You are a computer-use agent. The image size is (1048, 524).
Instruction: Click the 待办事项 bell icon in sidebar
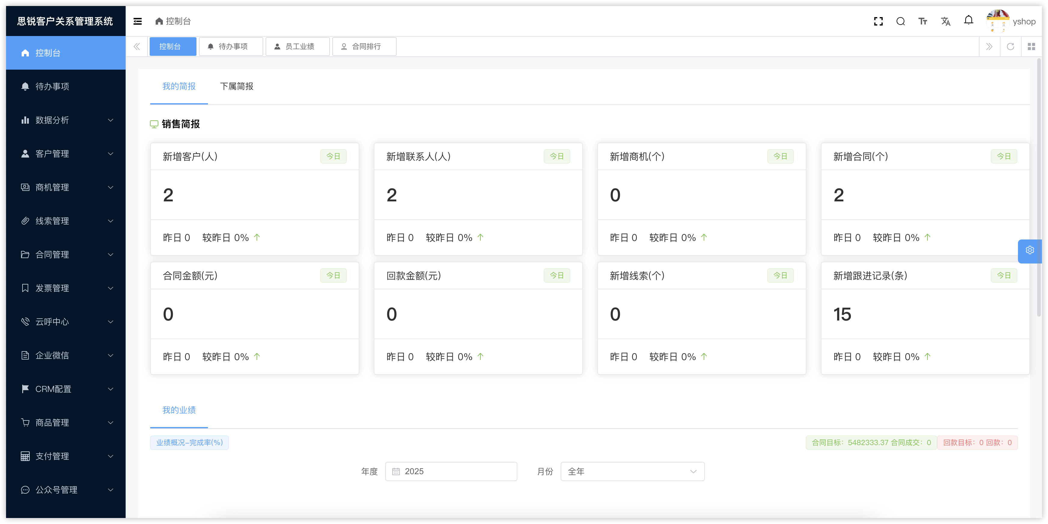(x=25, y=86)
